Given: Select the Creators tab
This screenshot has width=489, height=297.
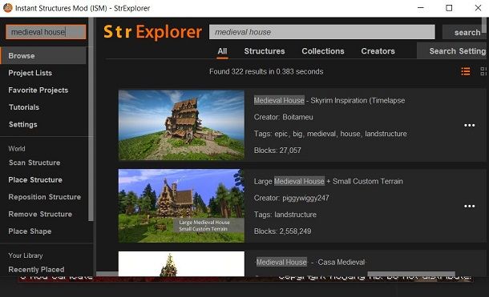Looking at the screenshot, I should tap(378, 51).
